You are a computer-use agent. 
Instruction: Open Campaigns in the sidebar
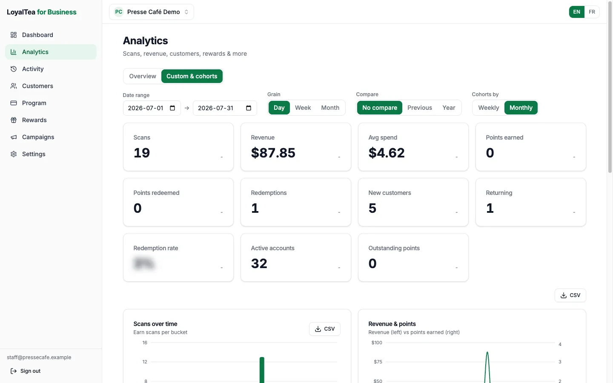coord(51,137)
